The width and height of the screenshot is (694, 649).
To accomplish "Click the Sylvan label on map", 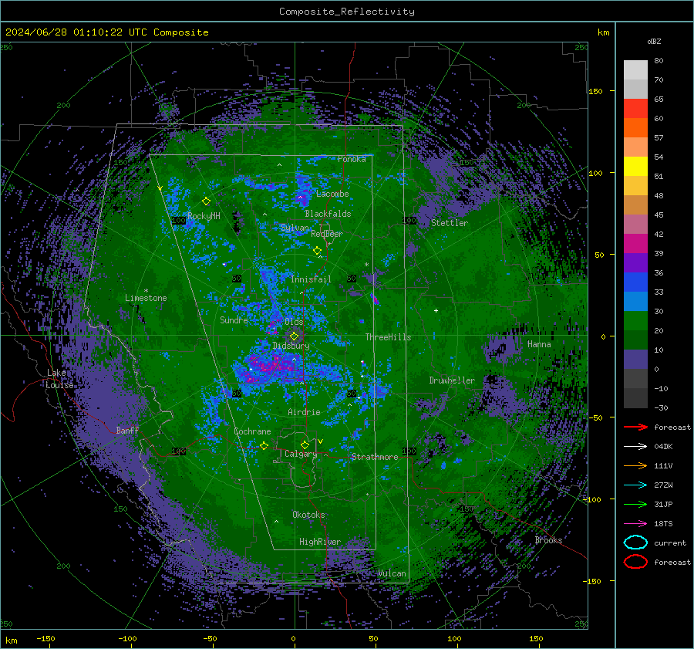I will [295, 228].
